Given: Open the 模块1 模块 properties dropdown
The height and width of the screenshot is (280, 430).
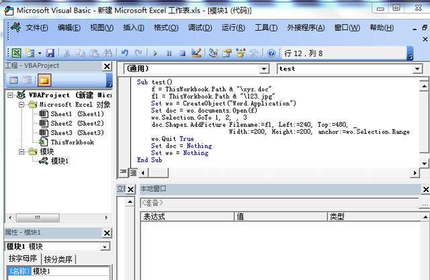Looking at the screenshot, I should (x=105, y=246).
